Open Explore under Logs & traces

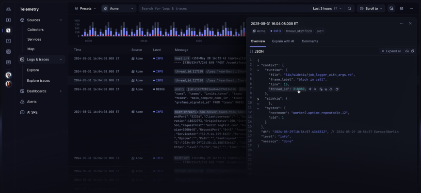pos(33,70)
